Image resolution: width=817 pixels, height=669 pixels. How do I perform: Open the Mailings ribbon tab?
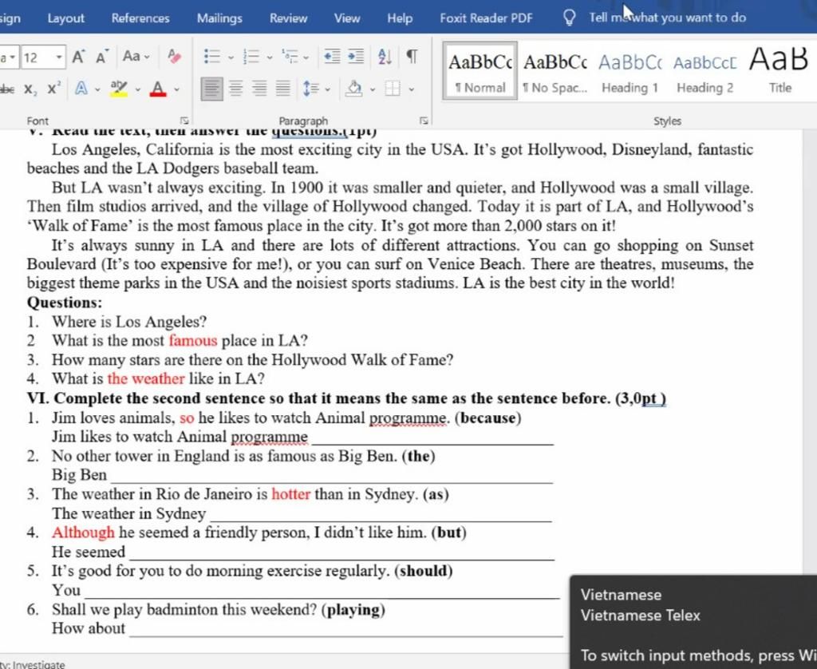tap(219, 18)
